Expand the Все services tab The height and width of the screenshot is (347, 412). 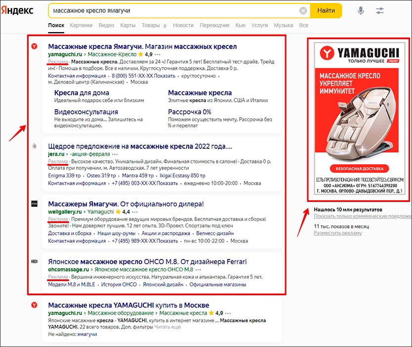303,25
